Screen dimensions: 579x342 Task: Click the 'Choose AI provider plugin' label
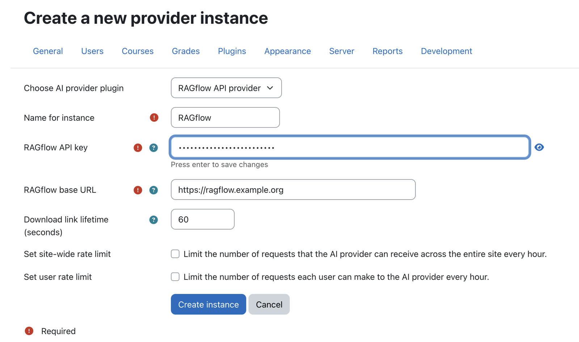coord(74,88)
